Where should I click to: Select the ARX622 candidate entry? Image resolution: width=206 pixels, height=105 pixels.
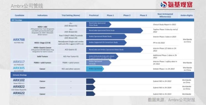tap(19, 93)
